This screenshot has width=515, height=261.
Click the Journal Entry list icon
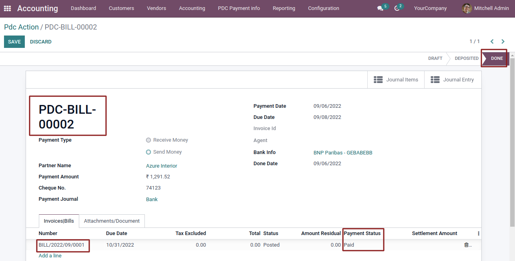click(x=435, y=80)
